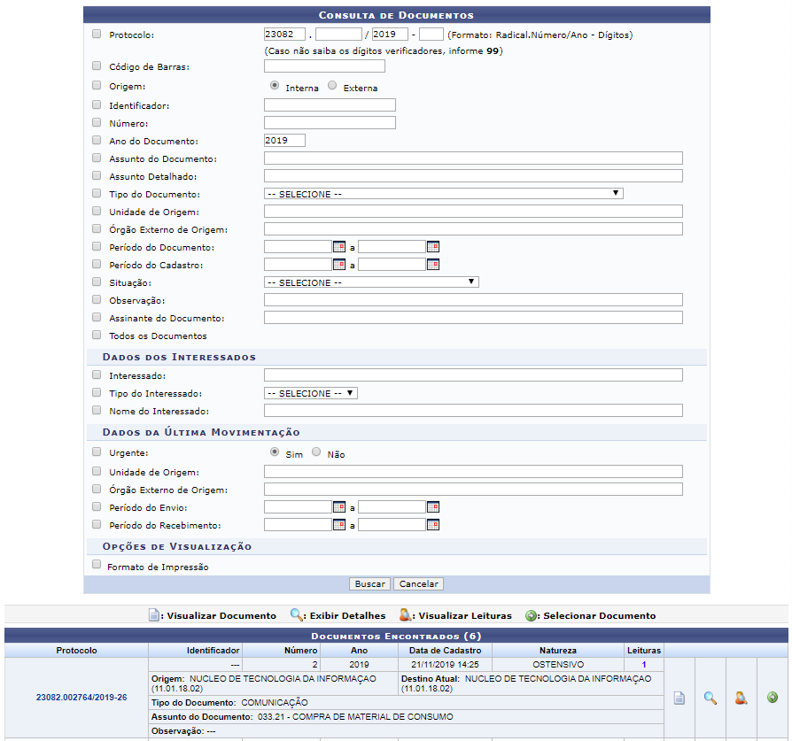Click the Visualizar Documento icon in result row

point(679,698)
